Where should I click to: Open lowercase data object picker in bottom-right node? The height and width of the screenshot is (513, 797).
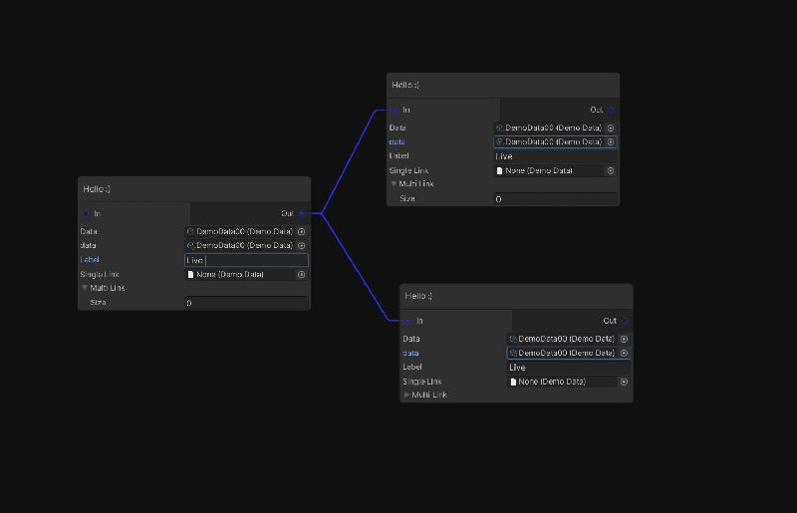(x=624, y=353)
